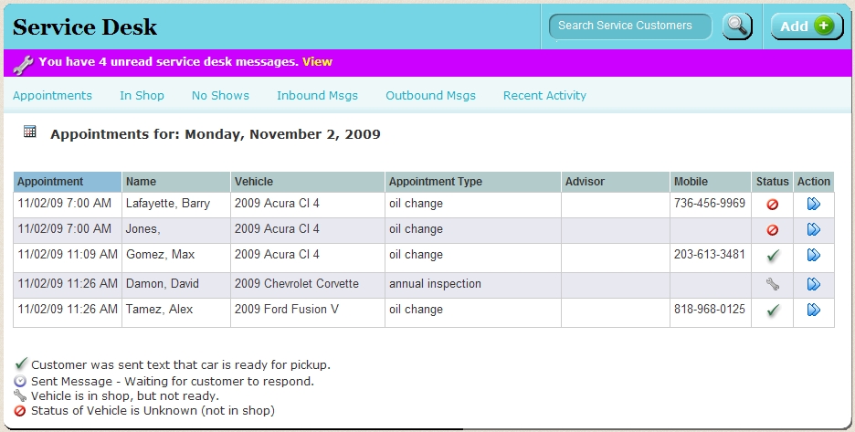Image resolution: width=855 pixels, height=432 pixels.
Task: Click action arrow for Gomez, Max
Action: pyautogui.click(x=814, y=255)
